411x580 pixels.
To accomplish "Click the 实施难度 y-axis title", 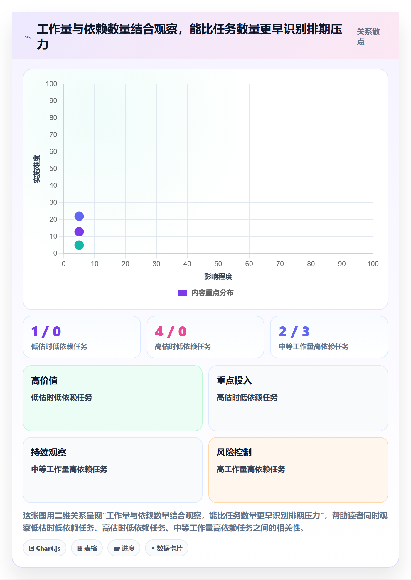I will 37,169.
